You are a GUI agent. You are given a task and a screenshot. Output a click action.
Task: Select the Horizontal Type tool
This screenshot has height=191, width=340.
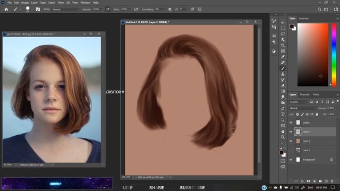283,114
